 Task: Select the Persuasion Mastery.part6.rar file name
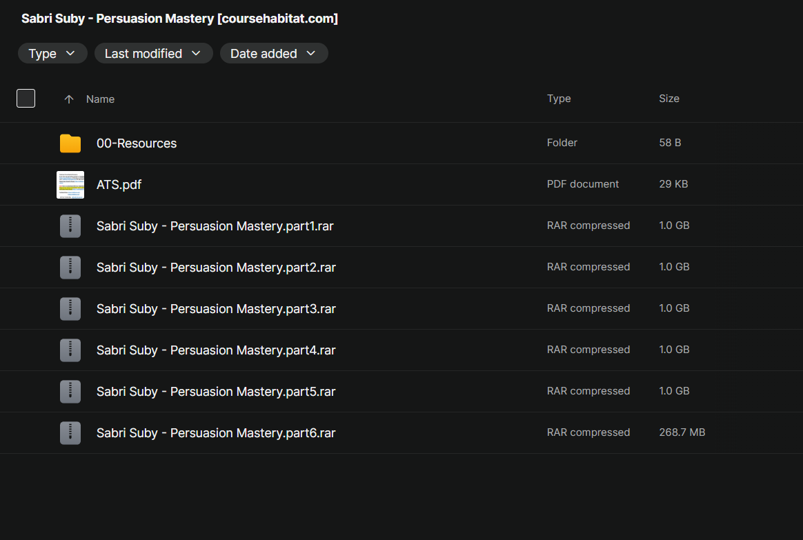(216, 433)
